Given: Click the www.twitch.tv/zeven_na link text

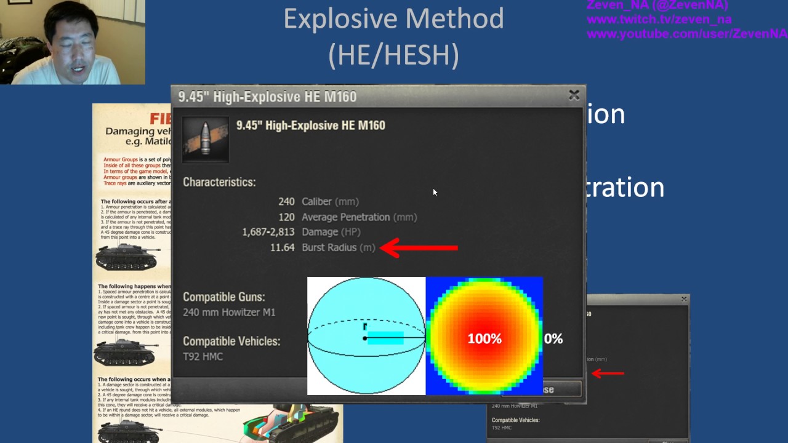Looking at the screenshot, I should click(x=659, y=20).
